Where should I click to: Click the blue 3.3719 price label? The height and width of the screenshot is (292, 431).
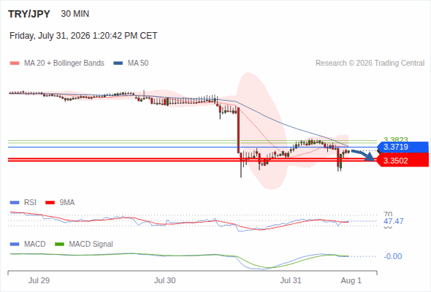[x=403, y=147]
